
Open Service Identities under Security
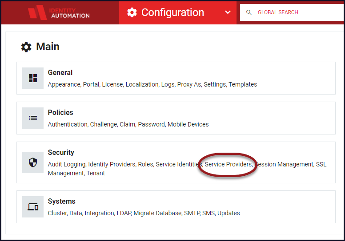[179, 164]
